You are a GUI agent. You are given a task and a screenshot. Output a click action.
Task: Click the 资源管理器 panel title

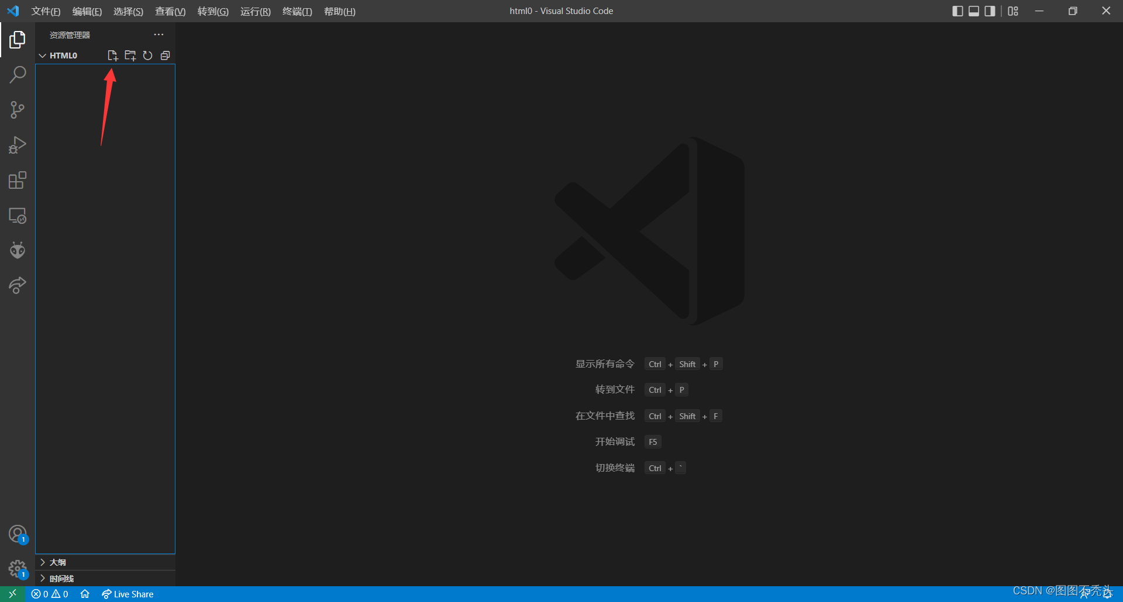tap(70, 35)
